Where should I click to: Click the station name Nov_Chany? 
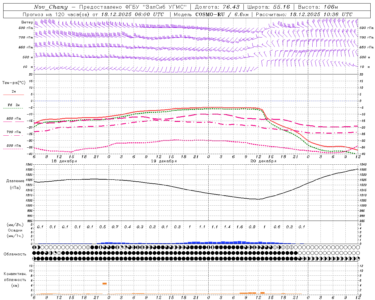click(x=51, y=7)
